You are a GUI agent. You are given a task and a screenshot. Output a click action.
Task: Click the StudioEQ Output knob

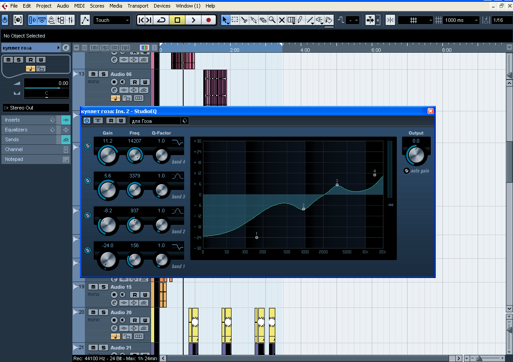click(416, 155)
